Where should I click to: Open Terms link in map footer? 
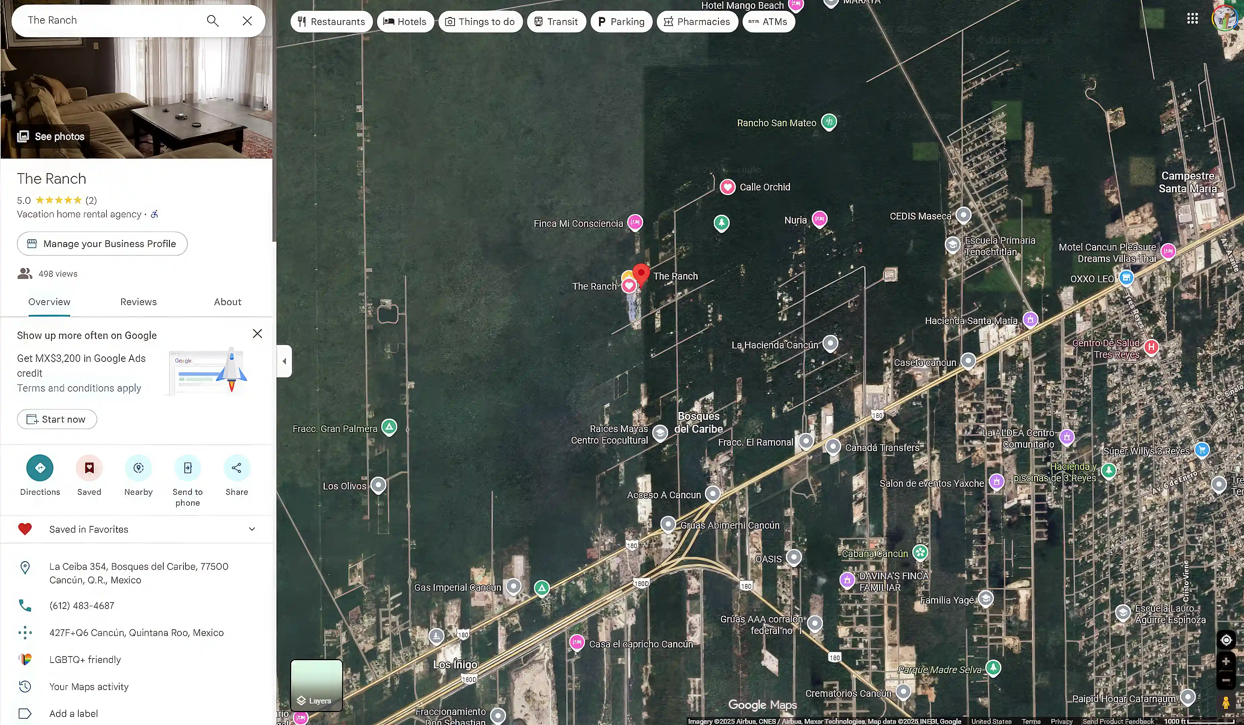click(x=1031, y=721)
